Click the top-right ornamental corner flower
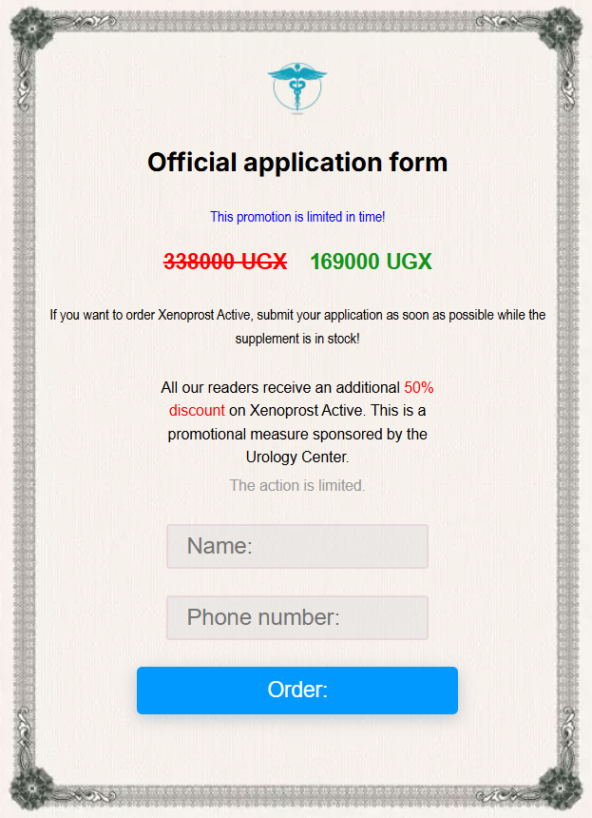This screenshot has width=592, height=818. pos(562,26)
